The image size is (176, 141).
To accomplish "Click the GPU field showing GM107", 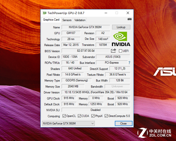I will click(x=71, y=33).
